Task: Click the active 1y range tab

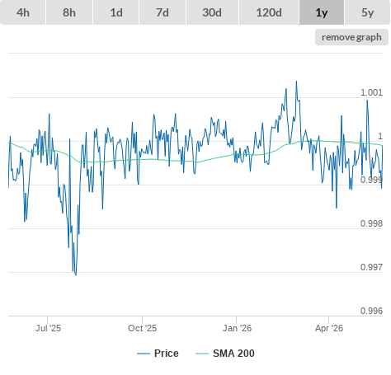Action: pyautogui.click(x=322, y=12)
